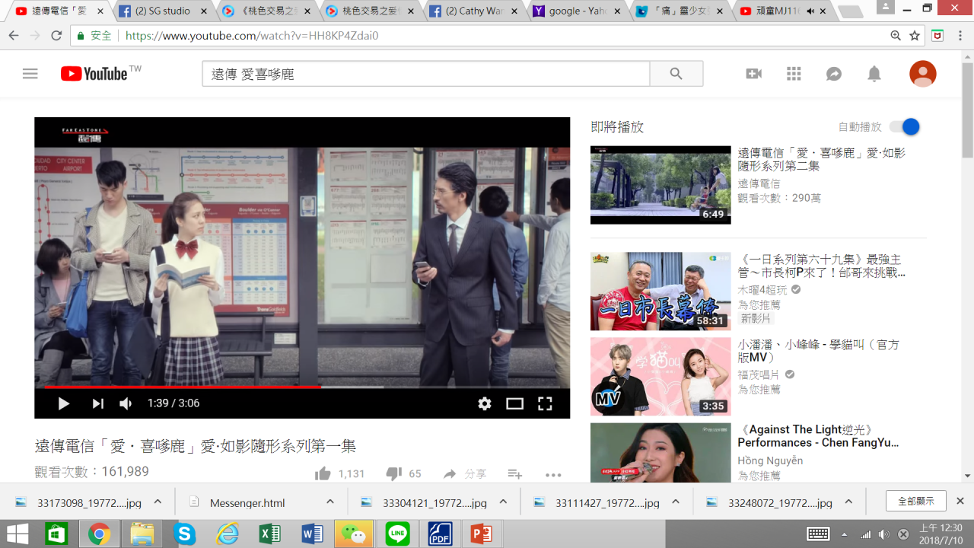Screen dimensions: 974x548
Task: Open the notifications bell
Action: coord(874,74)
